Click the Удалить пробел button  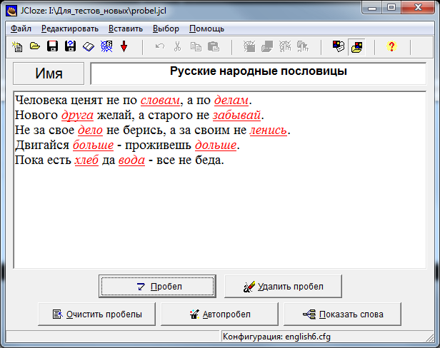pos(283,287)
